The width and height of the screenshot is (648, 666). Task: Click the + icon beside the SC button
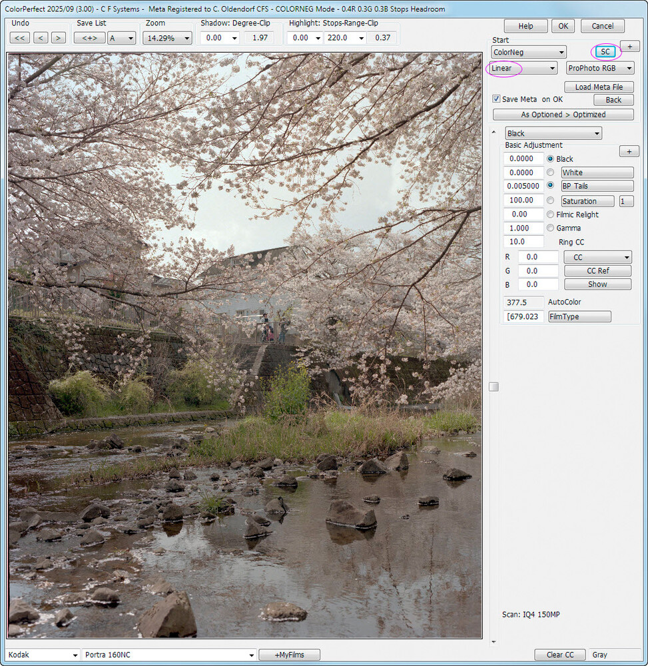pyautogui.click(x=629, y=46)
